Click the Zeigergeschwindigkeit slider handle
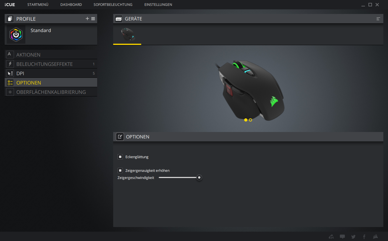 (x=199, y=177)
